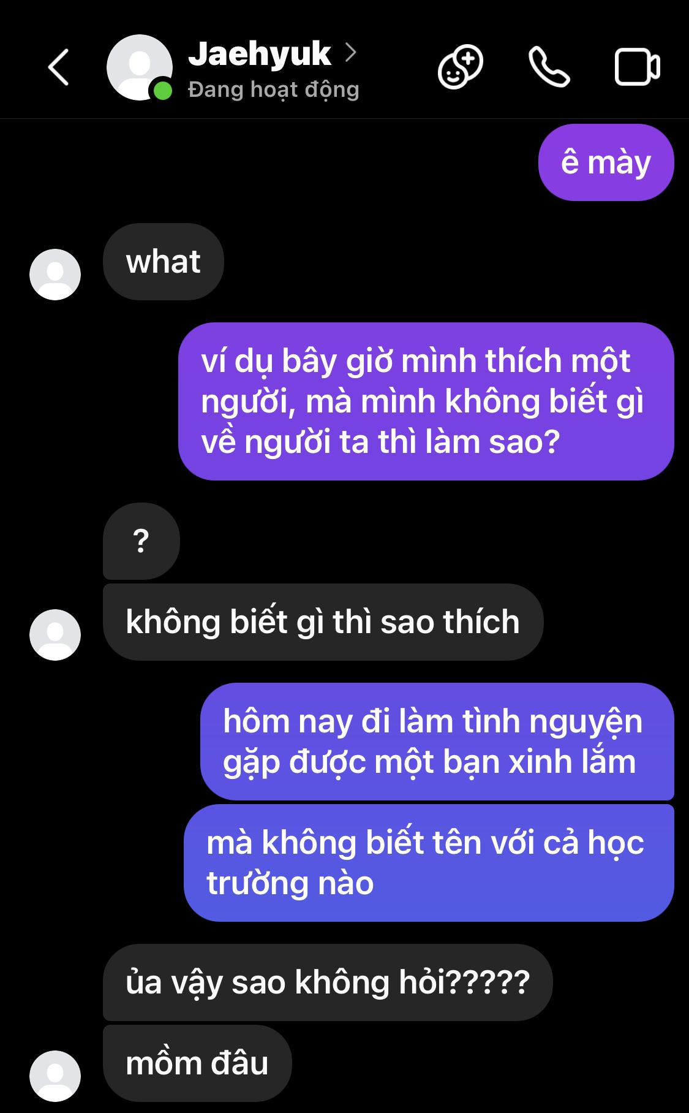Open Jaehyuk's profile picture in header
Screen dimensions: 689x1113
[x=140, y=67]
